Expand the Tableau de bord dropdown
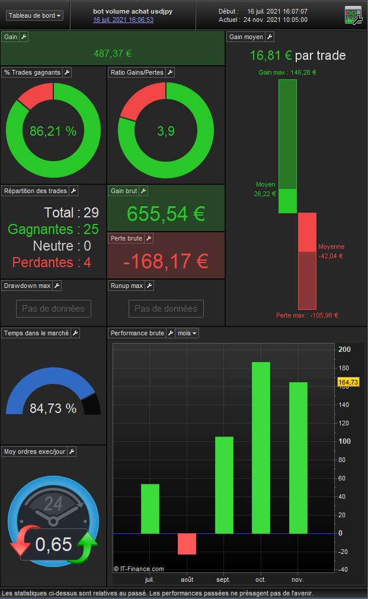This screenshot has width=368, height=599. pos(34,15)
